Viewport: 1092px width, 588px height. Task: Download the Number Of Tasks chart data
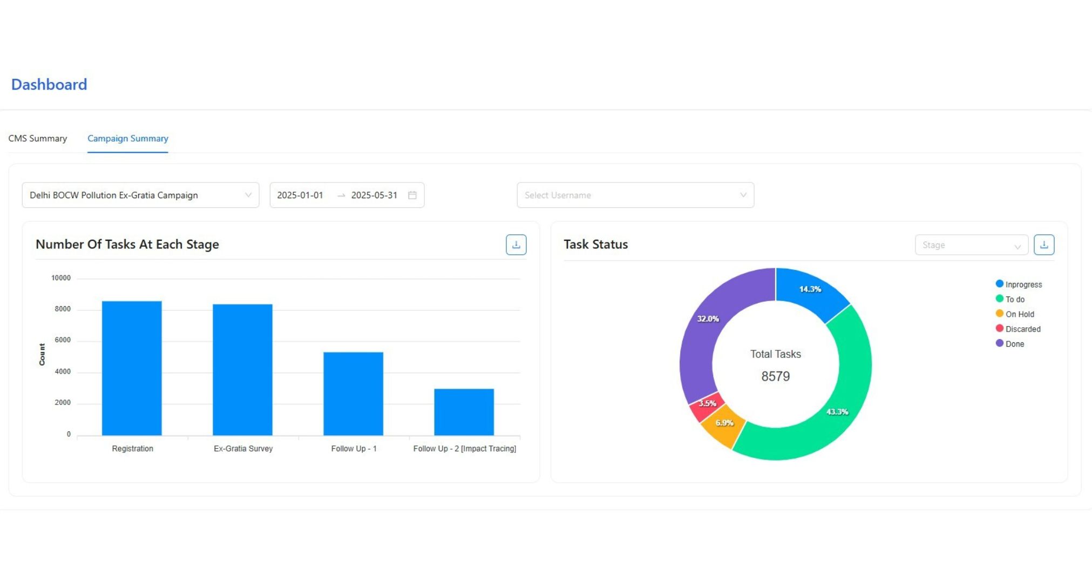(516, 245)
